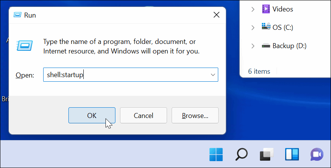Viewport: 331px width, 168px height.
Task: Click the OK button
Action: coord(92,115)
